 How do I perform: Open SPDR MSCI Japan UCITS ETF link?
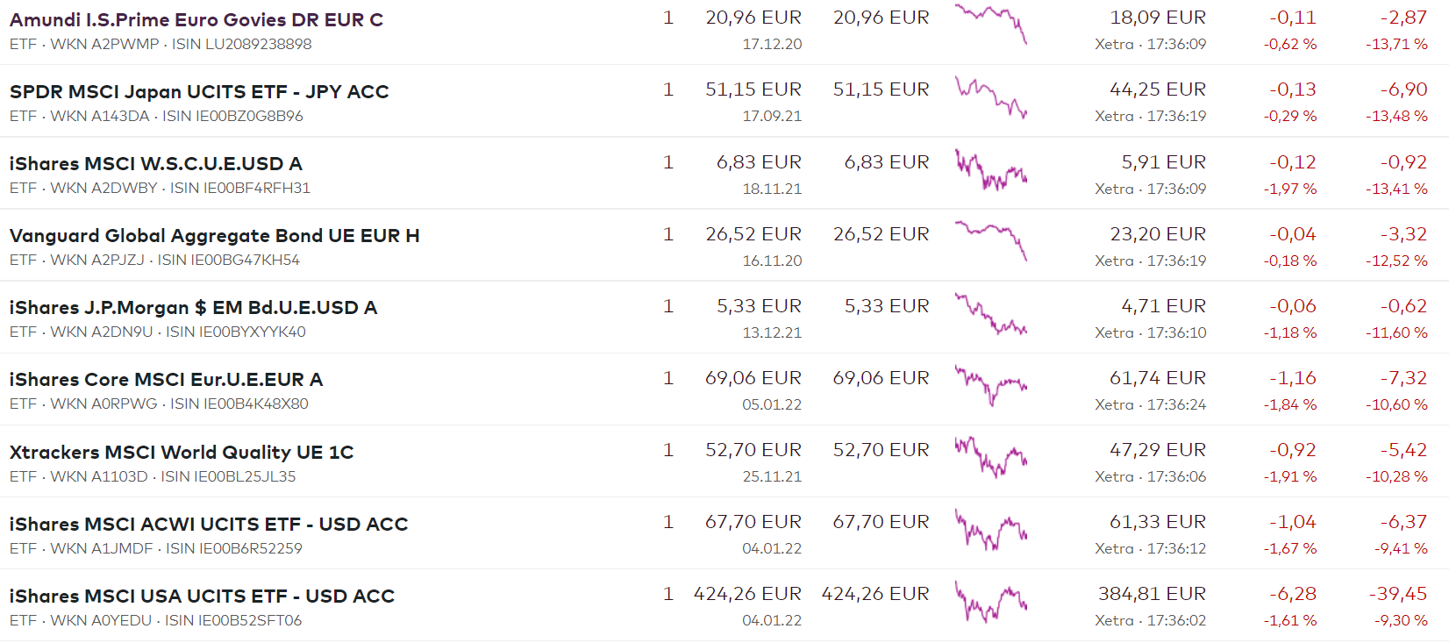[199, 92]
